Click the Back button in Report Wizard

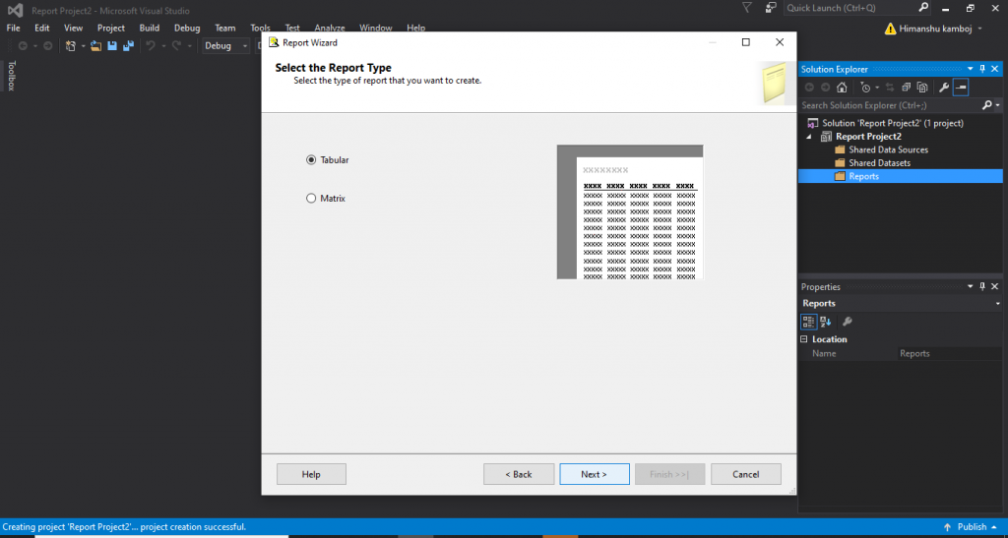click(x=519, y=474)
